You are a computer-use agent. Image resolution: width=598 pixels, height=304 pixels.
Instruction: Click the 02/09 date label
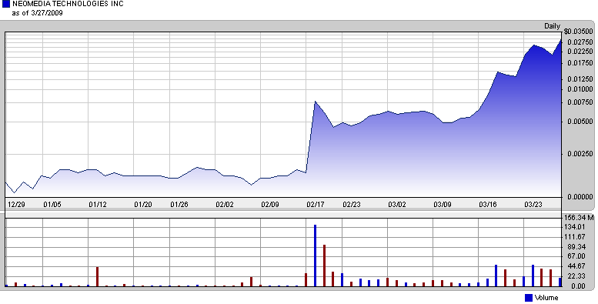tap(270, 205)
